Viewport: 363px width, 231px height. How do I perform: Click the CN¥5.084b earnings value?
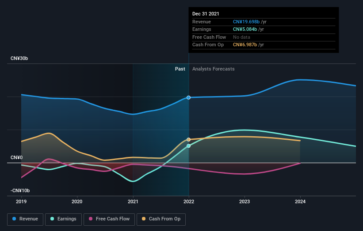245,29
